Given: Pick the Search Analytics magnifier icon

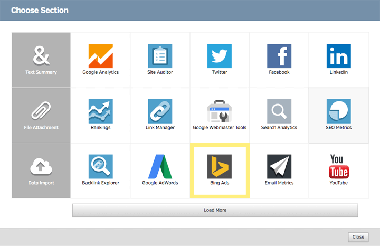Looking at the screenshot, I should pos(279,111).
